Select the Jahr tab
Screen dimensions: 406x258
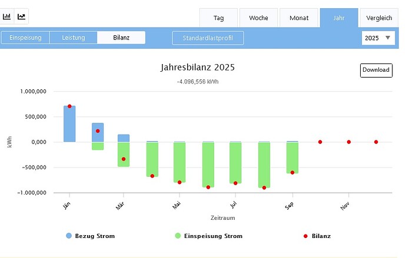point(338,18)
